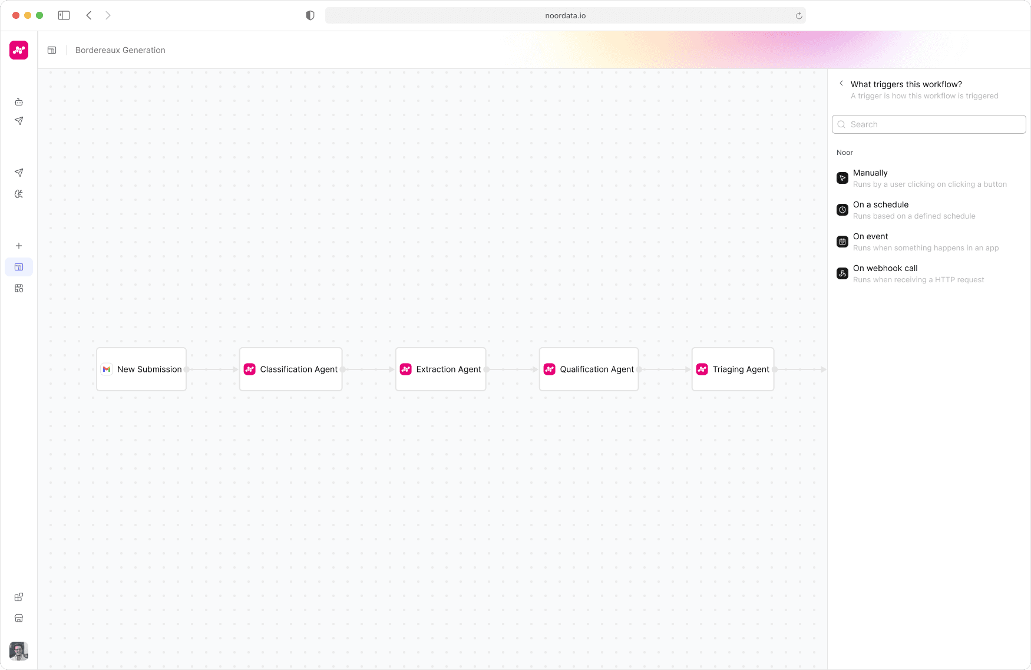Open the storefront icon in the sidebar

(19, 618)
